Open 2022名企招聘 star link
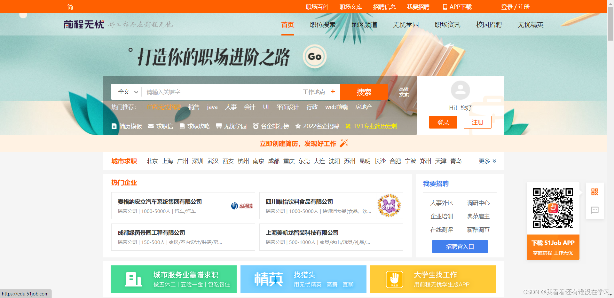Image resolution: width=614 pixels, height=298 pixels. click(x=317, y=126)
